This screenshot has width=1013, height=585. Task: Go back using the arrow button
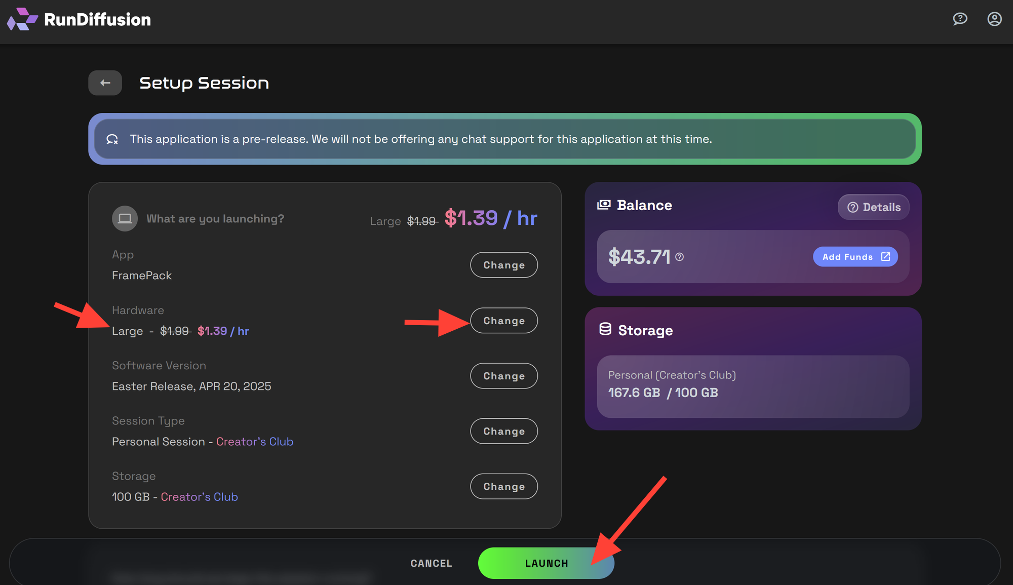pos(105,83)
